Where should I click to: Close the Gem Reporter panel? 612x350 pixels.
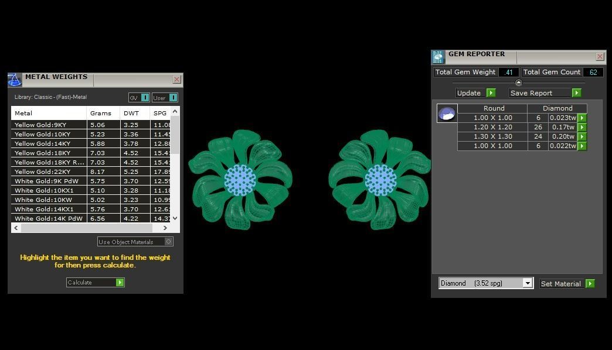coord(600,57)
